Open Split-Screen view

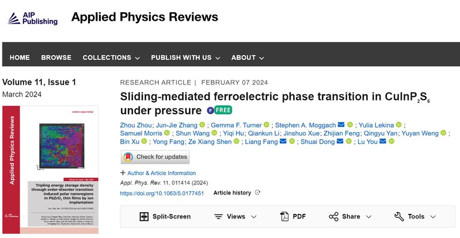coord(165,216)
